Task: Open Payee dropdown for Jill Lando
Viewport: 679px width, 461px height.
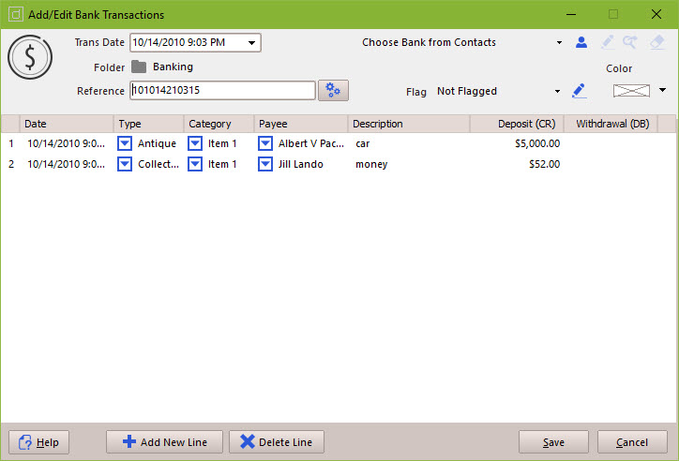Action: coord(265,164)
